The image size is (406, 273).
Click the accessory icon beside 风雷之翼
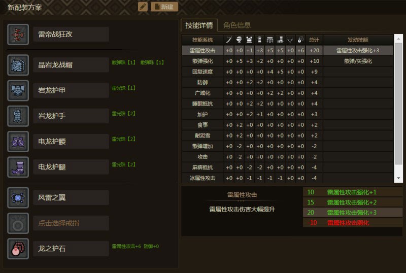tap(18, 197)
